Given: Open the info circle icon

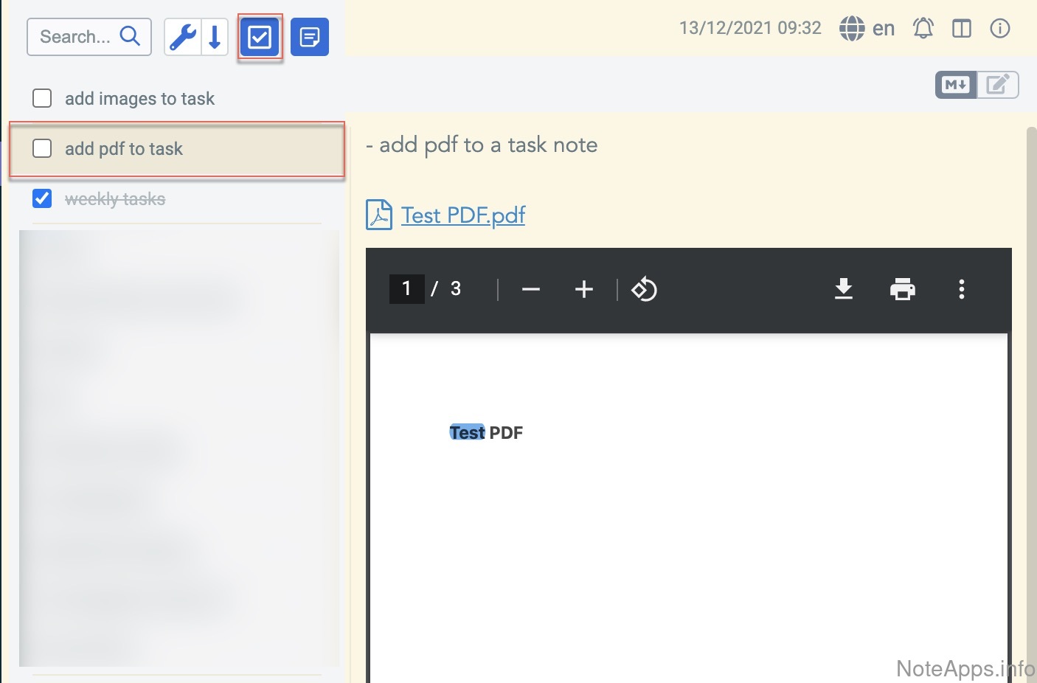Looking at the screenshot, I should pos(999,29).
